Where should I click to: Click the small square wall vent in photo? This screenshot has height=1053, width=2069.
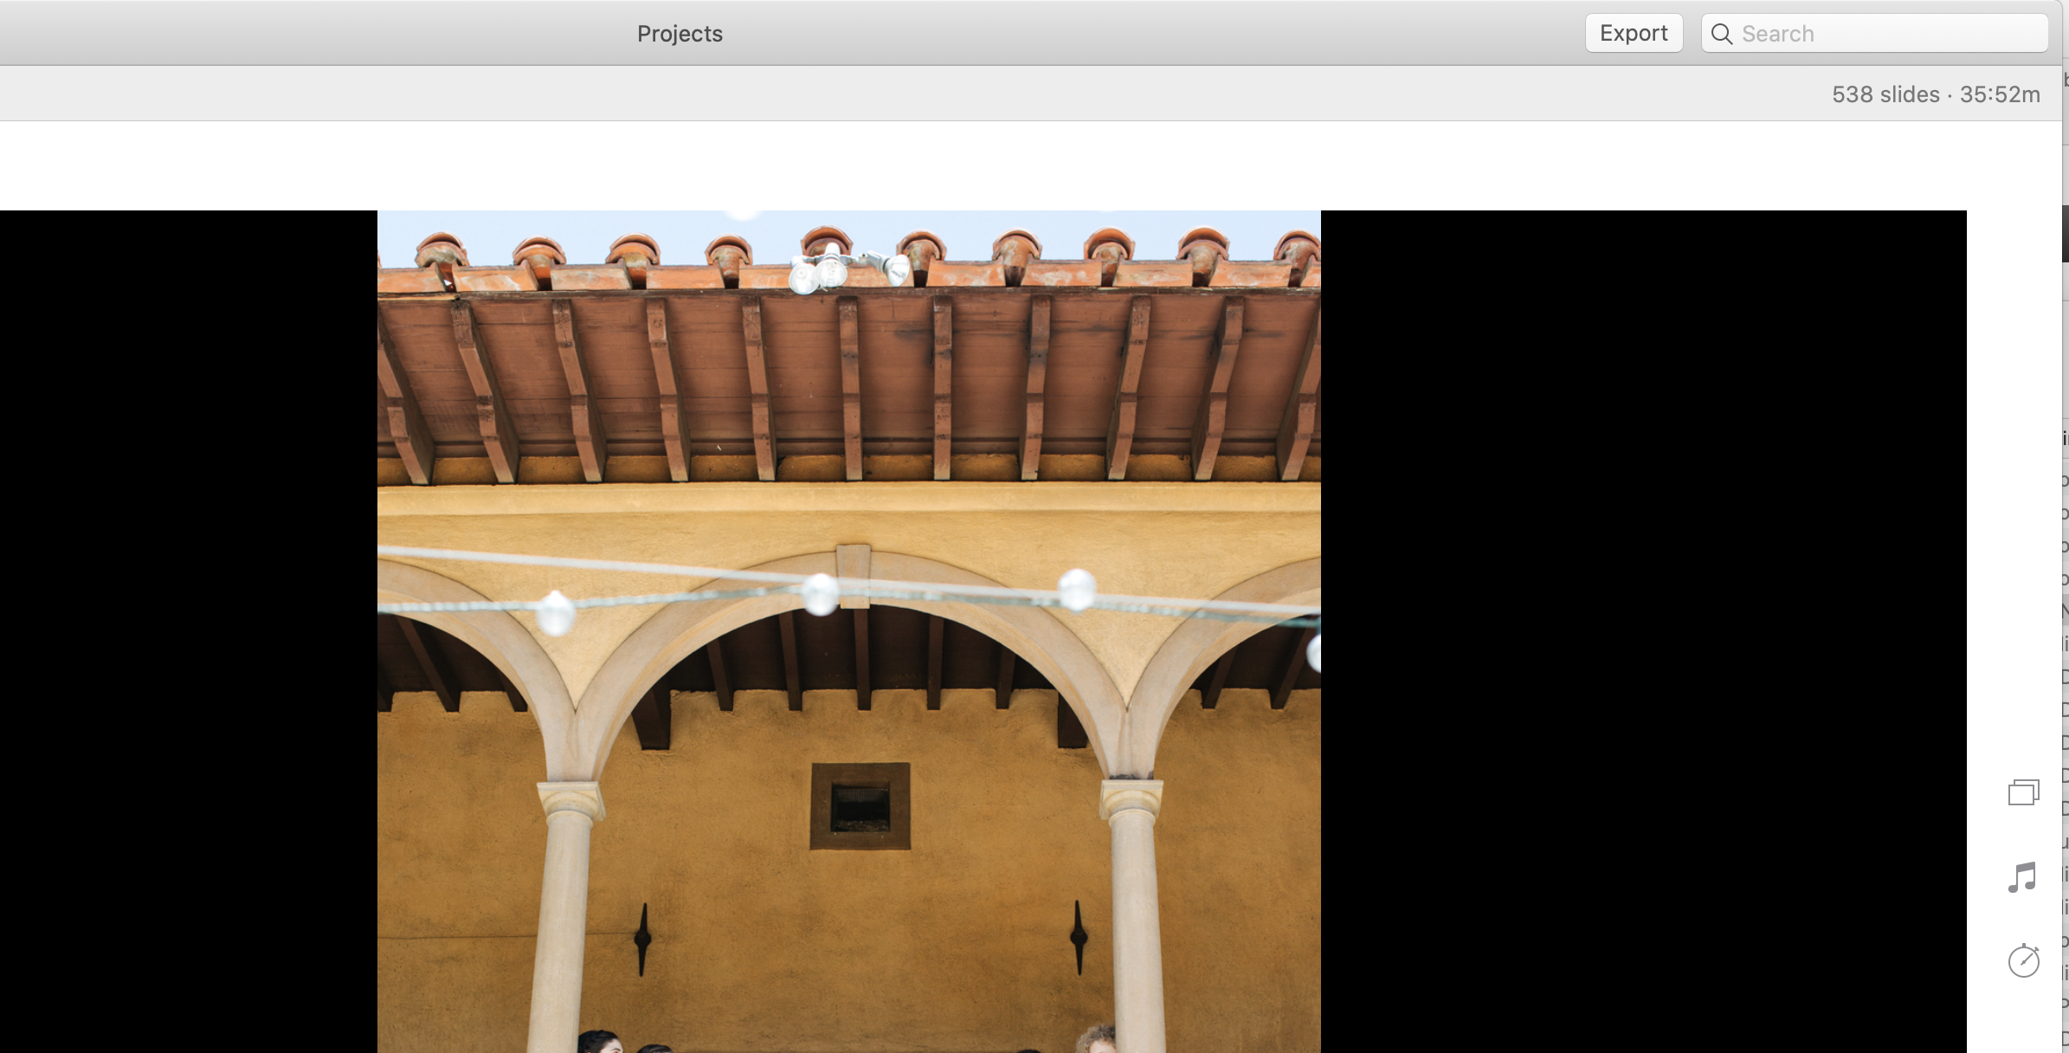tap(860, 805)
